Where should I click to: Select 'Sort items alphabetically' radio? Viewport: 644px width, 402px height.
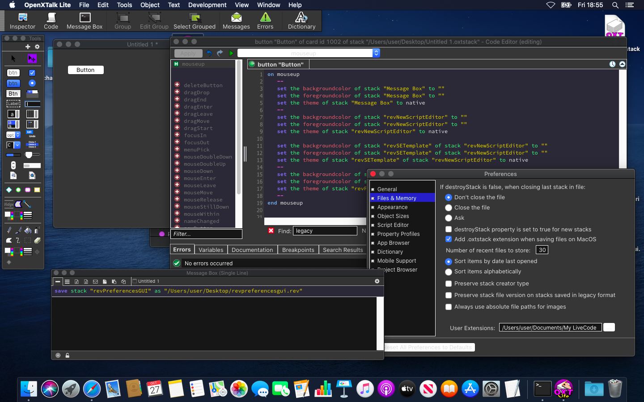[x=449, y=272]
